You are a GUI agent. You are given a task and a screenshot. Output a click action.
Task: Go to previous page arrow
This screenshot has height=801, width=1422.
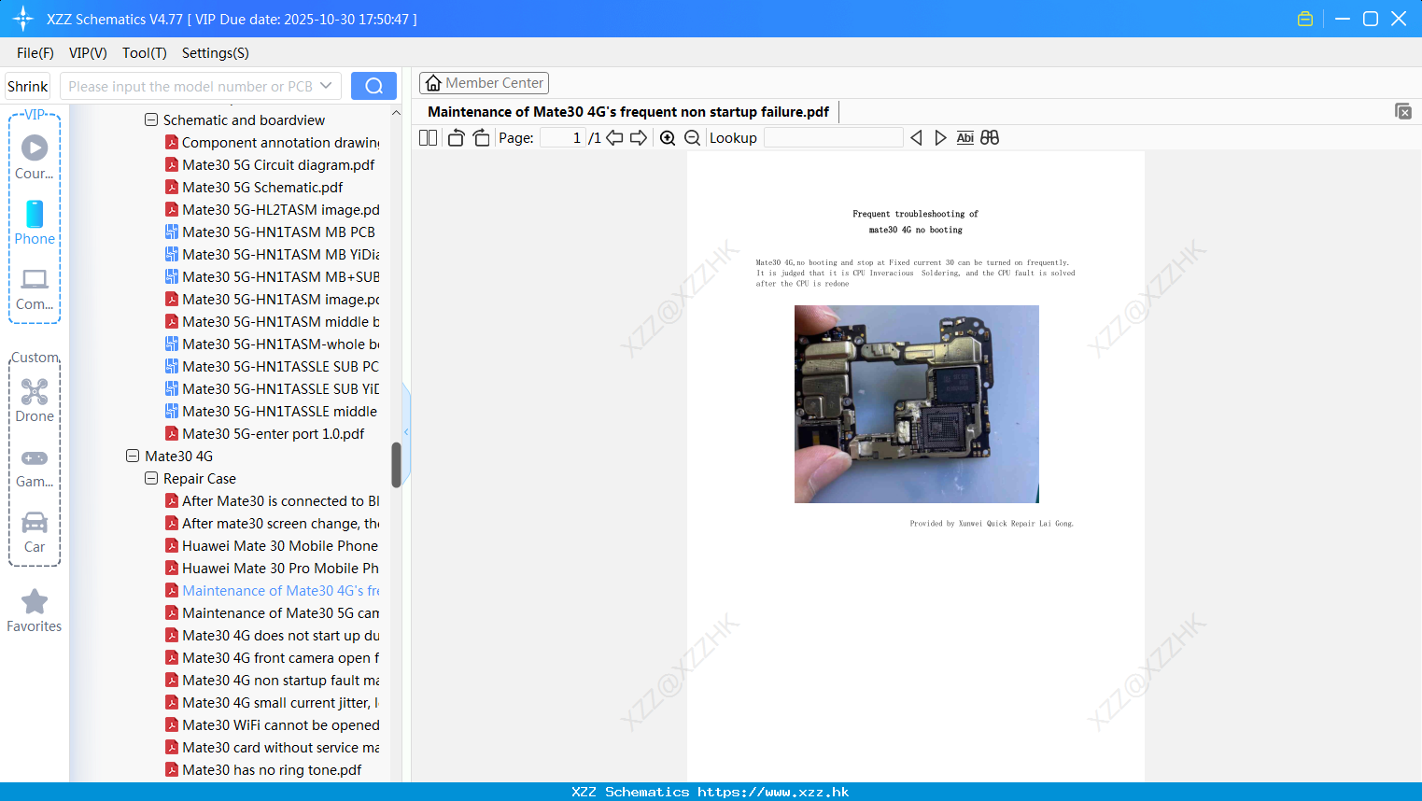(x=614, y=137)
